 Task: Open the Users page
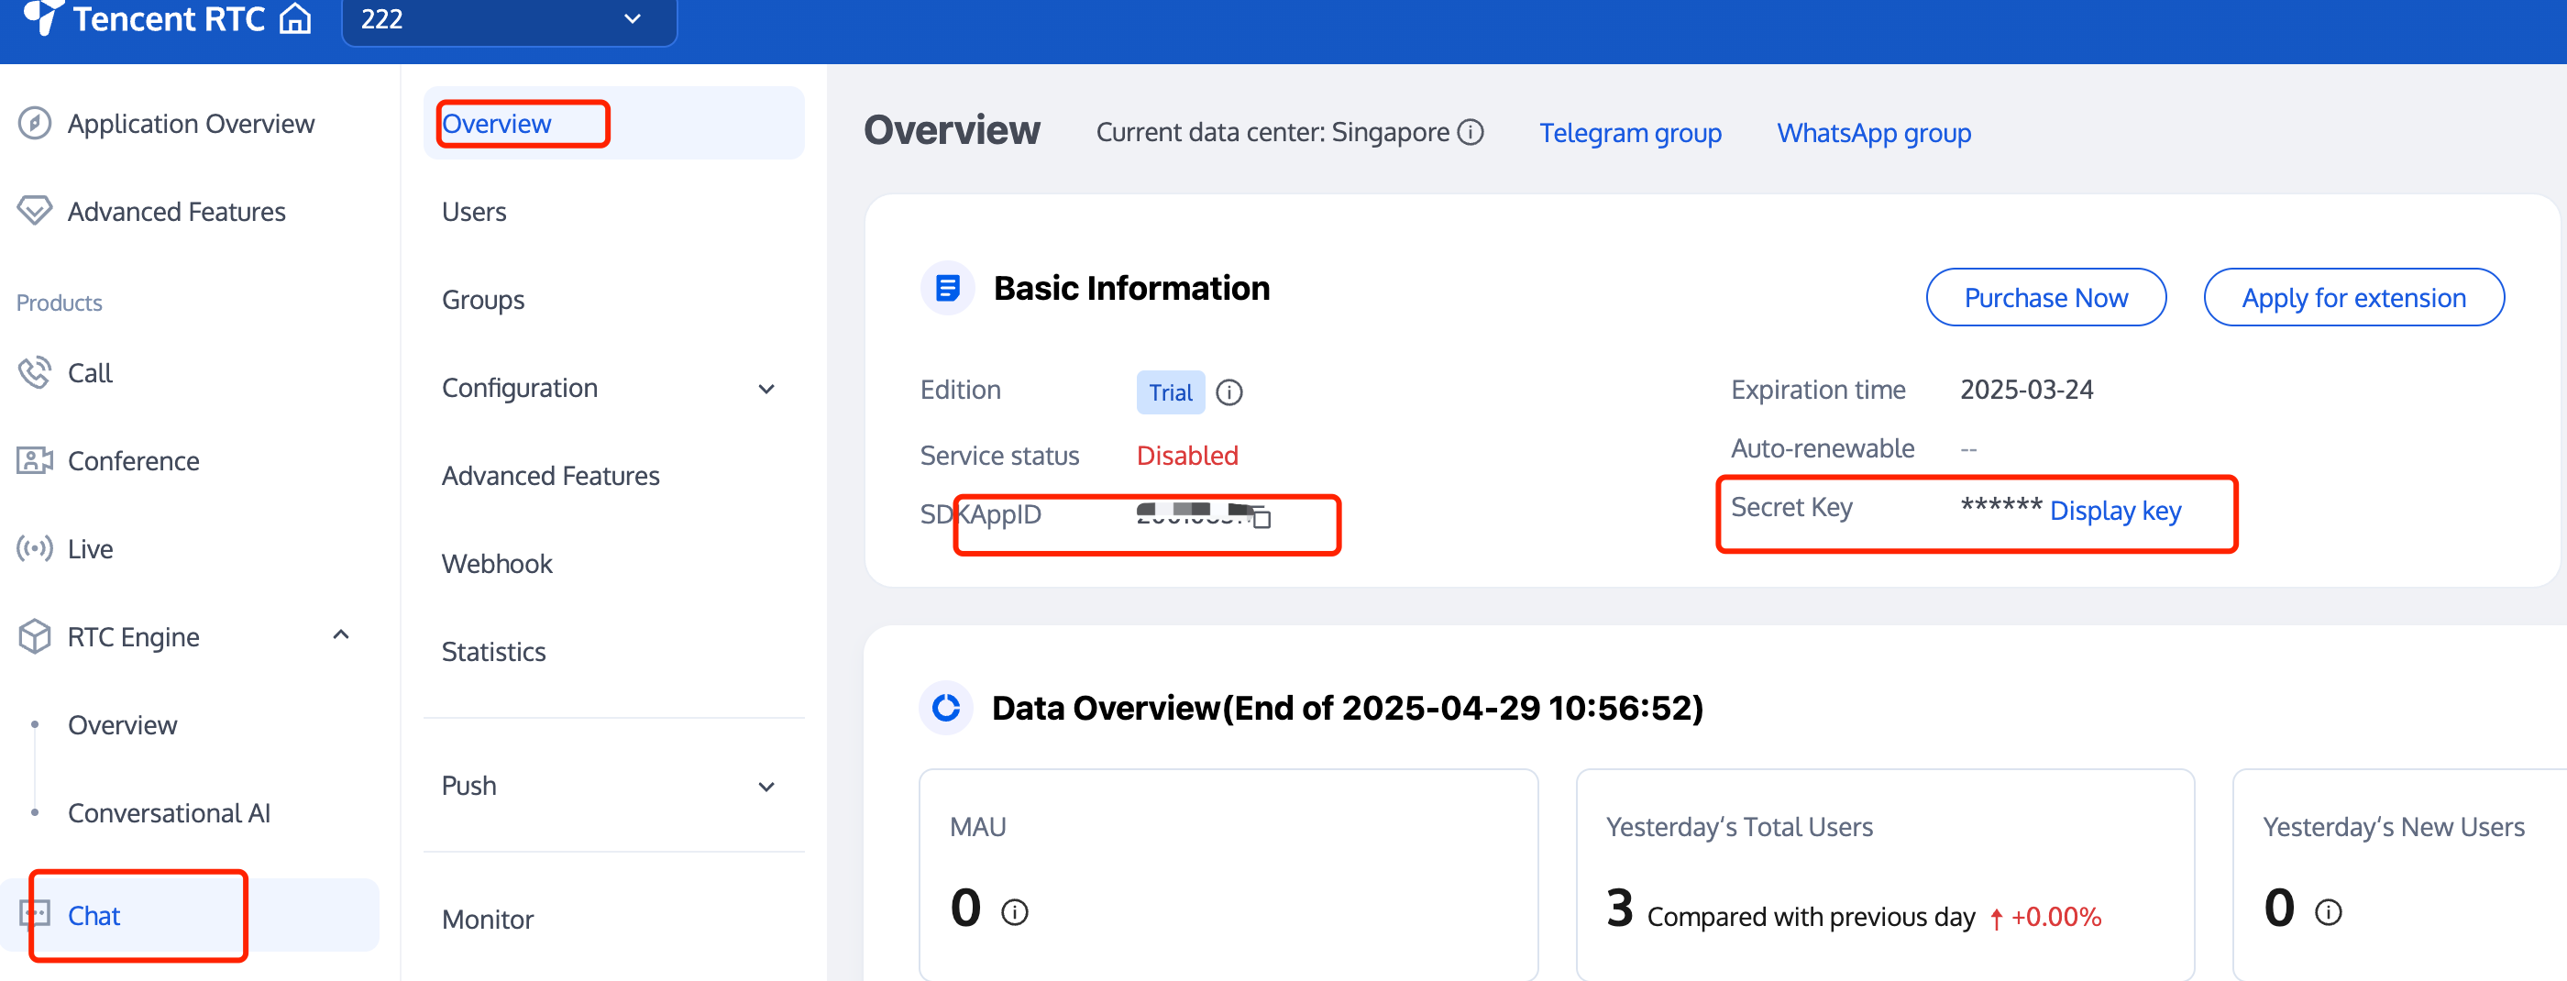(x=473, y=212)
